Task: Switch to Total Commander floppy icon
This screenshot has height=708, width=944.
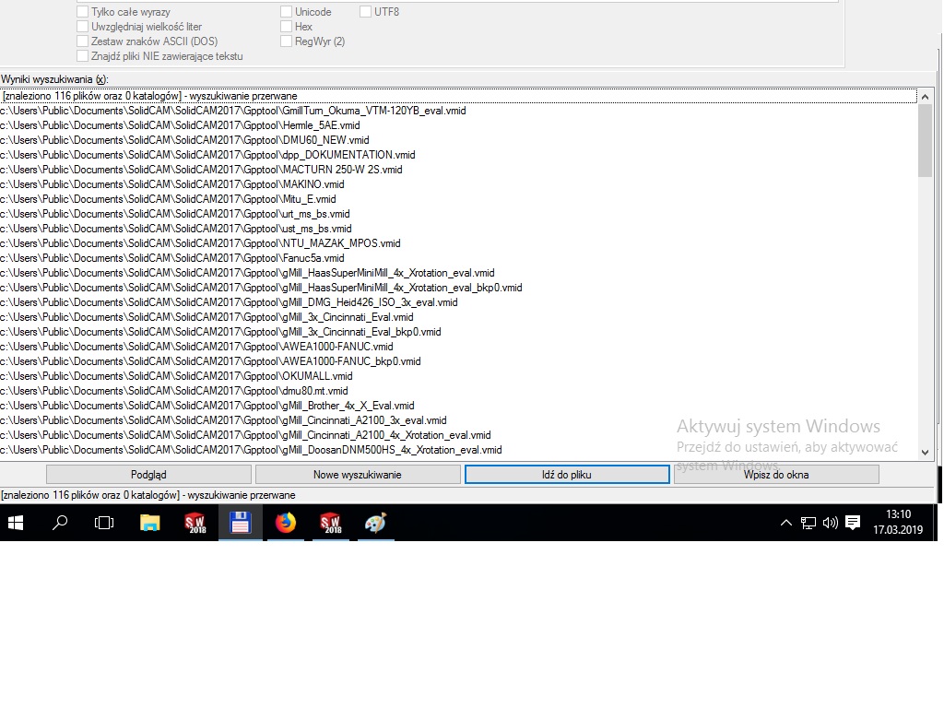Action: pyautogui.click(x=241, y=523)
